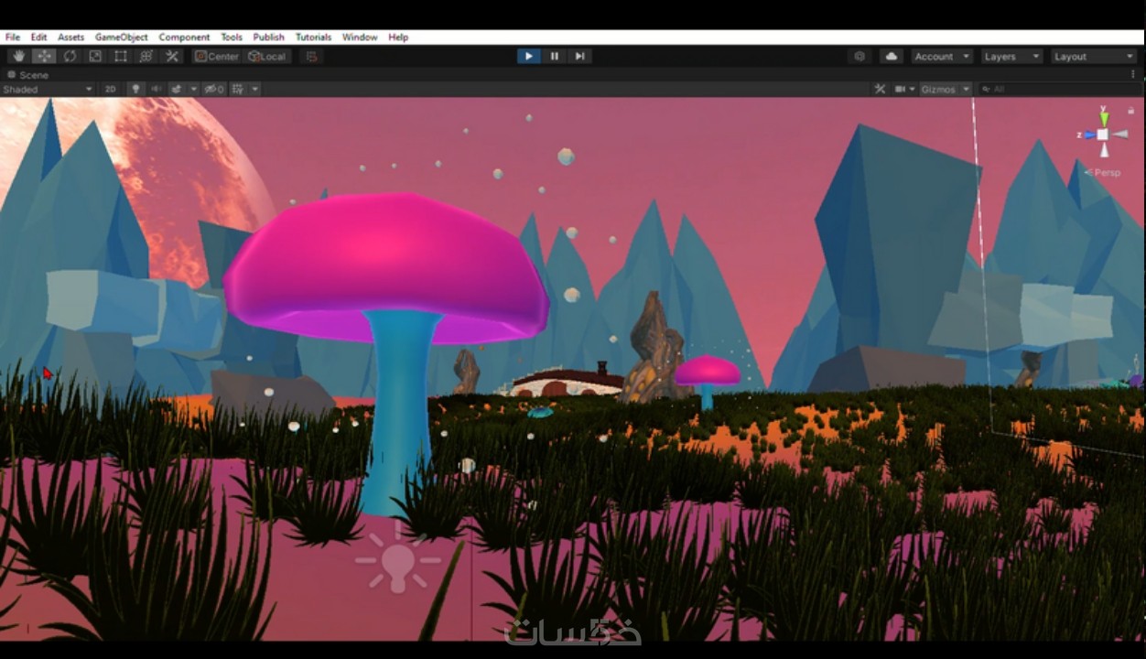Image resolution: width=1146 pixels, height=659 pixels.
Task: Select the Rect transform tool
Action: click(121, 57)
